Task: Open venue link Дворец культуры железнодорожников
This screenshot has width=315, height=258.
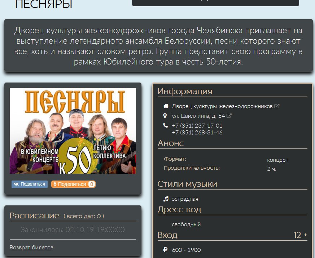Action: point(222,106)
